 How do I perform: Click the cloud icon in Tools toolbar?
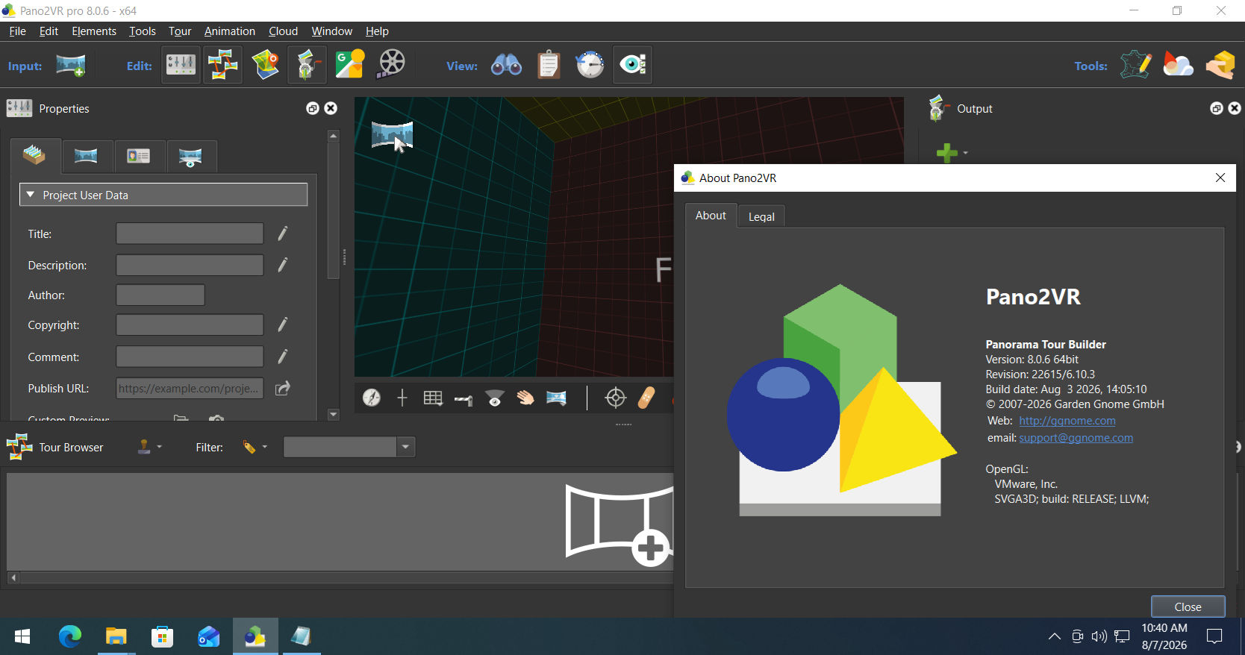click(1178, 65)
